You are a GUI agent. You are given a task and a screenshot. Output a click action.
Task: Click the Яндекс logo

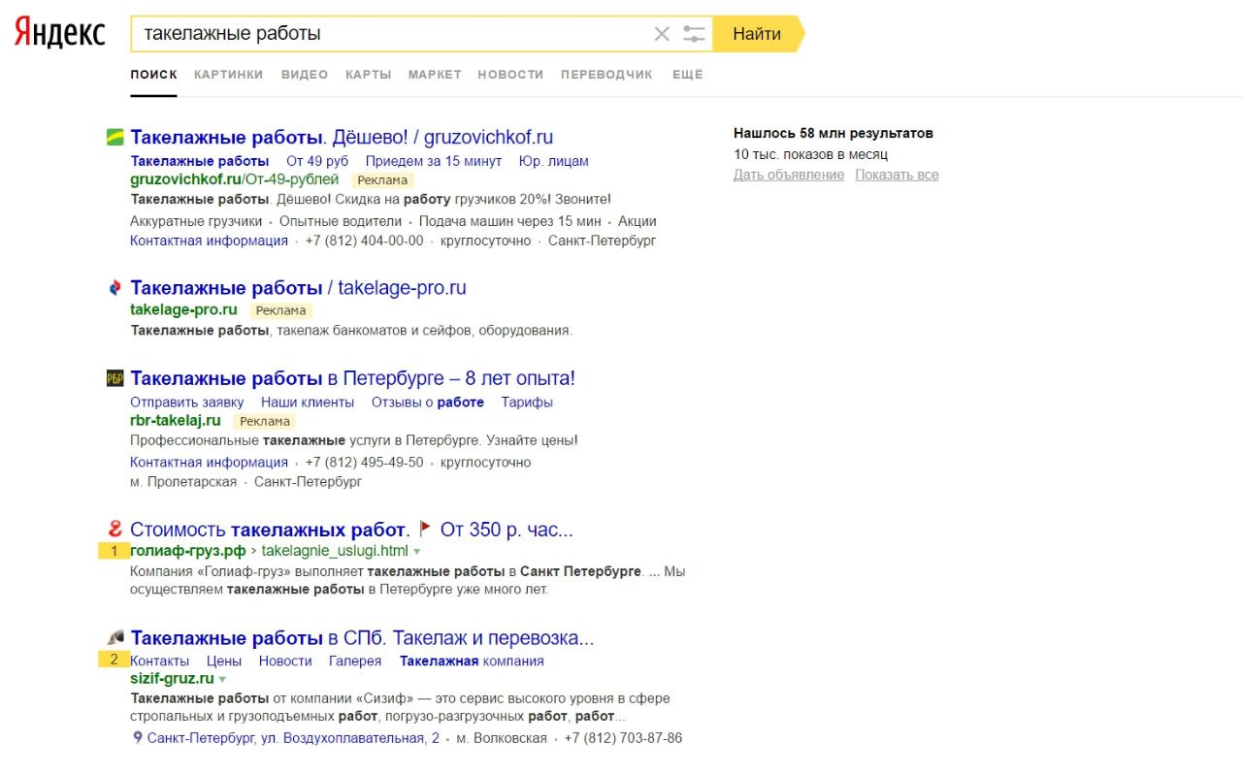(x=59, y=33)
